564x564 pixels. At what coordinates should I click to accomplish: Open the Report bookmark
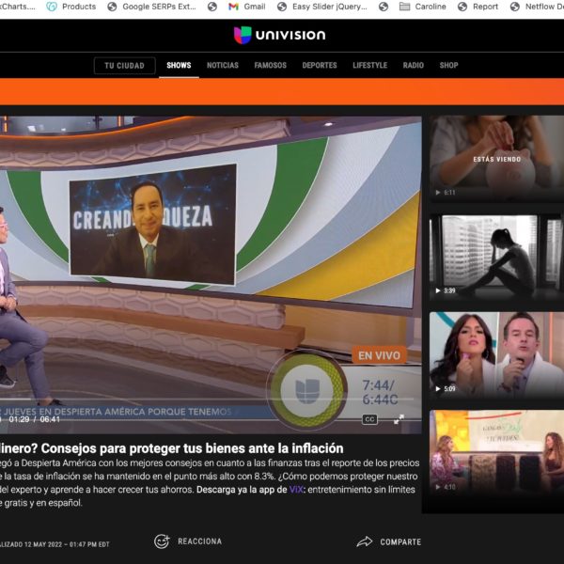tap(478, 7)
